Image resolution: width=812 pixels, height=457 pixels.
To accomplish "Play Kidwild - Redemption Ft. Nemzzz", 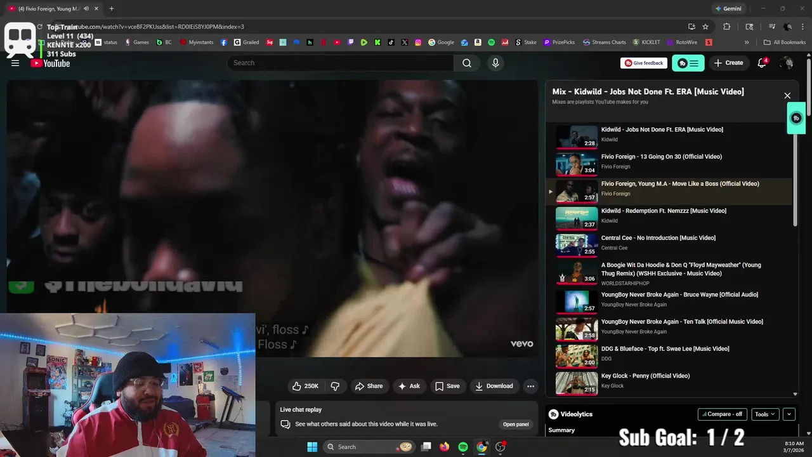I will coord(577,218).
